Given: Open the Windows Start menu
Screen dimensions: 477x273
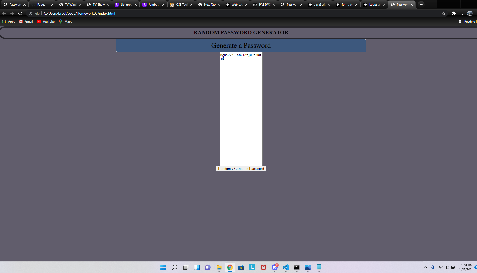Looking at the screenshot, I should [x=163, y=267].
